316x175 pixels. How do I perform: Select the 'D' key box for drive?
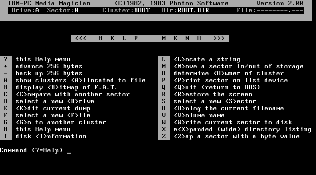6,101
